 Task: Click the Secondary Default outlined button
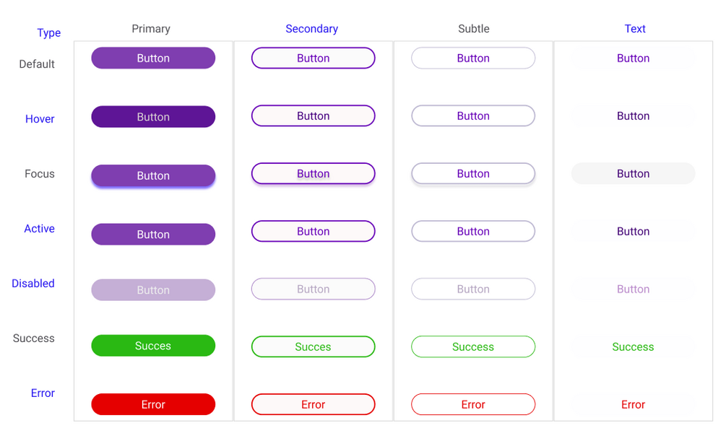coord(313,58)
